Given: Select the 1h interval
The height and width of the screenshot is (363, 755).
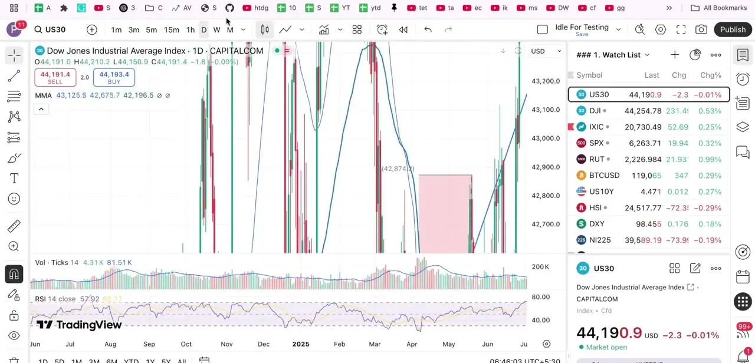Looking at the screenshot, I should point(191,30).
